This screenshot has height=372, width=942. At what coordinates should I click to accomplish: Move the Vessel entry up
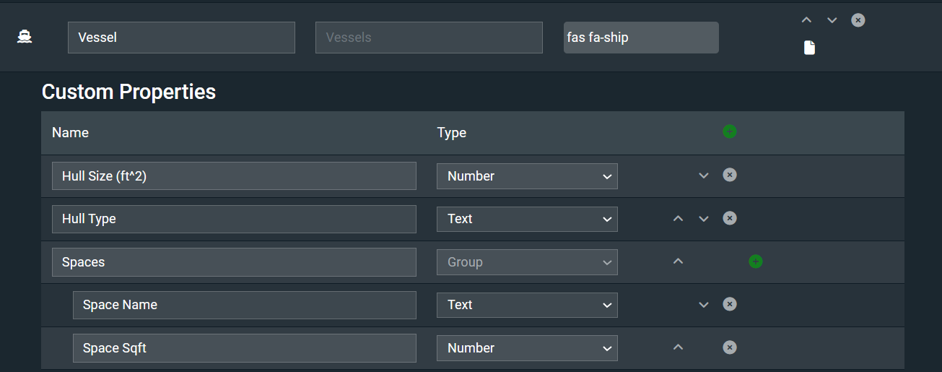(x=807, y=20)
